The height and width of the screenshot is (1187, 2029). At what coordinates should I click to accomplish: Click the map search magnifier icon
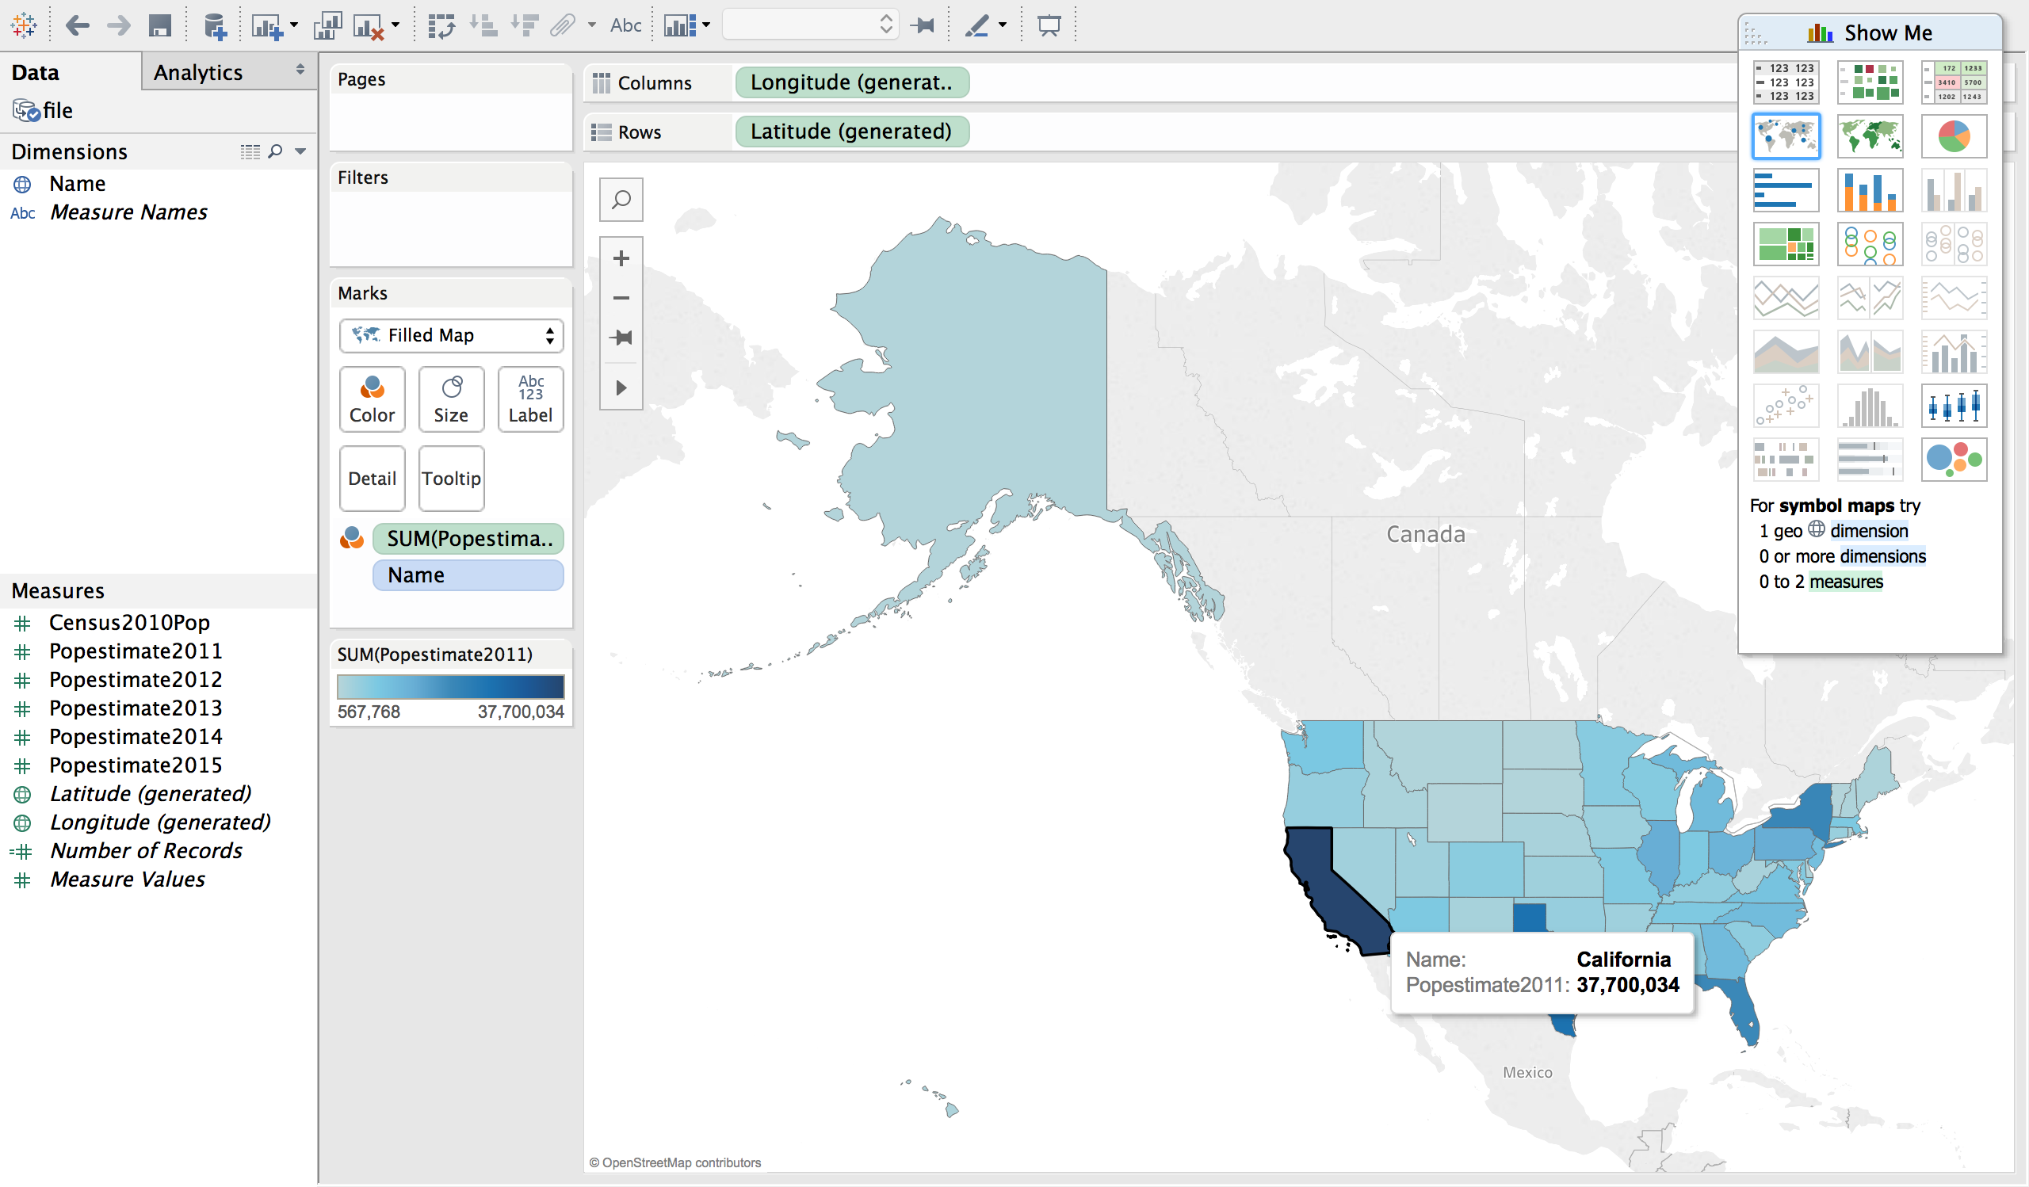(x=621, y=199)
